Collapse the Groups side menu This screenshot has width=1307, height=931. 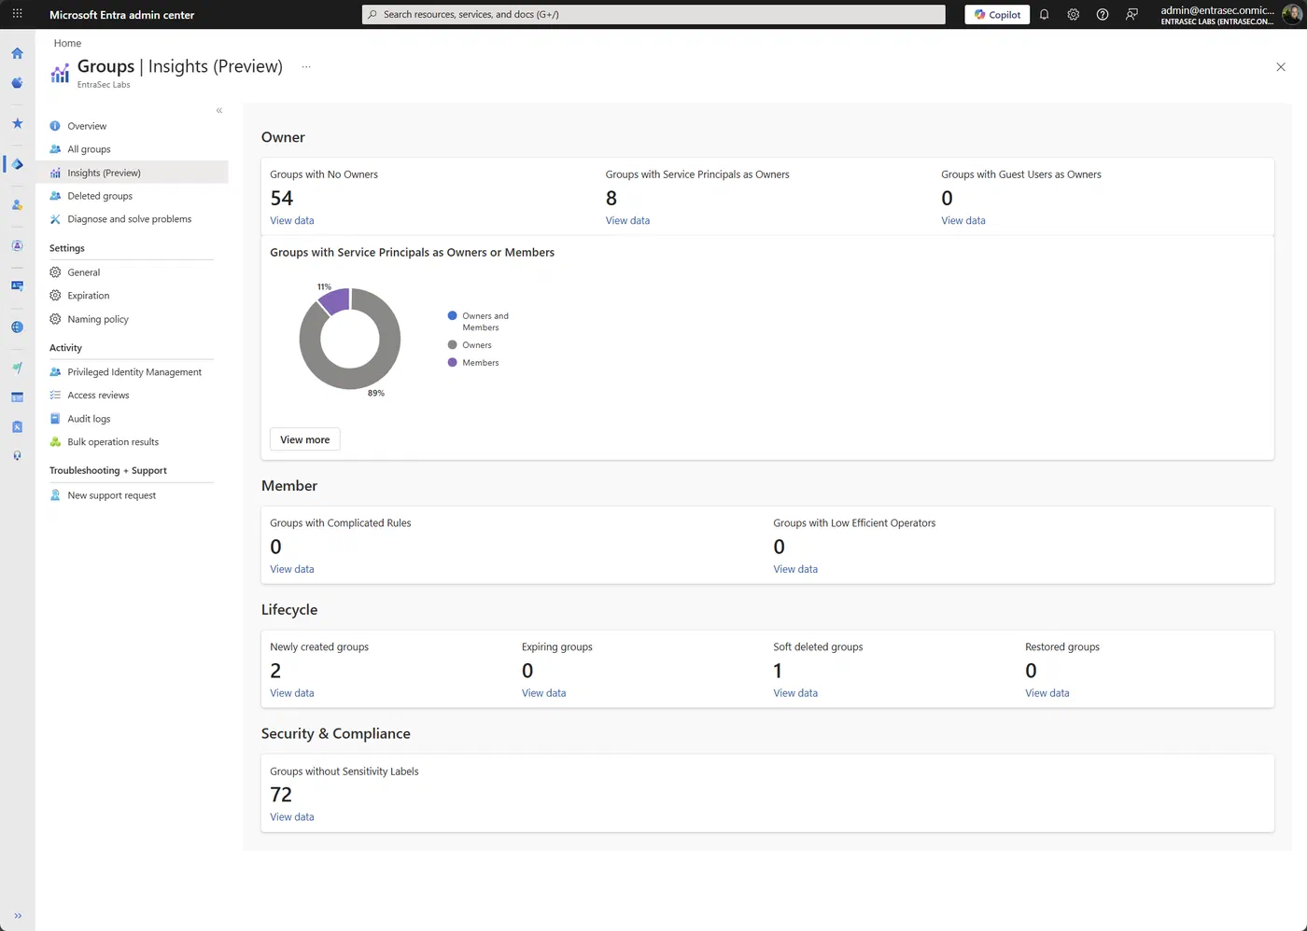coord(219,110)
